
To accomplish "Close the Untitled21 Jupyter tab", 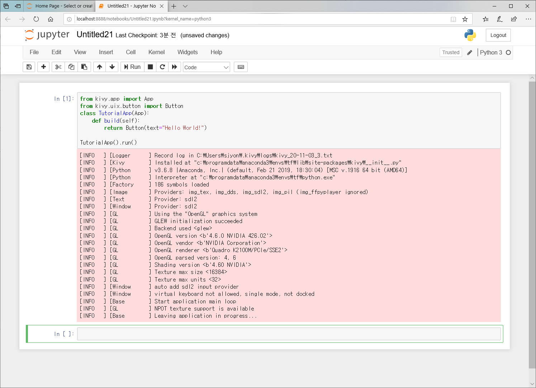I will 162,6.
